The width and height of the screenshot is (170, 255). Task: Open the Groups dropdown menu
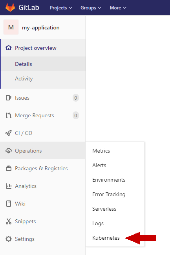point(91,8)
